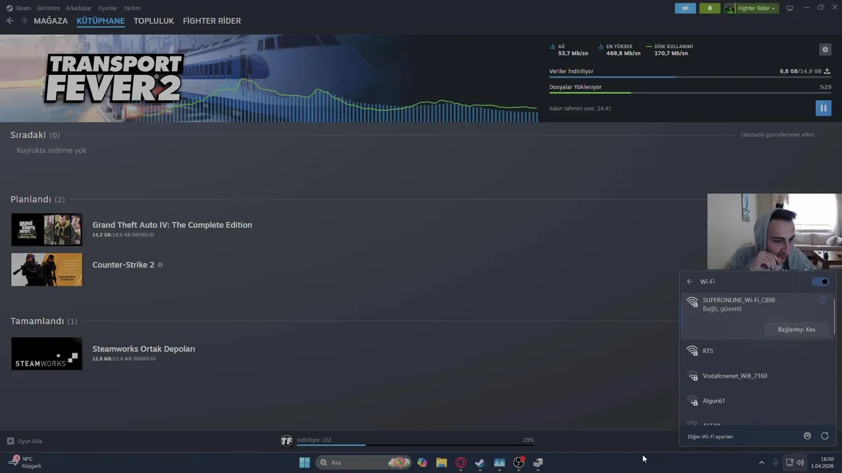This screenshot has width=842, height=473.
Task: Switch to the TOPLULUK tab
Action: (154, 21)
